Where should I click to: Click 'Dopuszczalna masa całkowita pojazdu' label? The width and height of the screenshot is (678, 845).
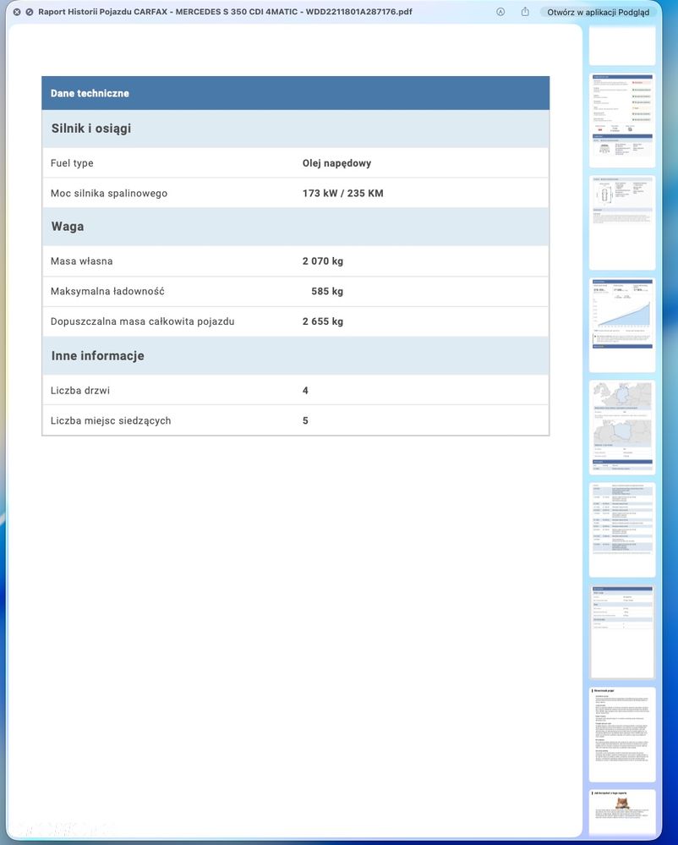coord(142,321)
